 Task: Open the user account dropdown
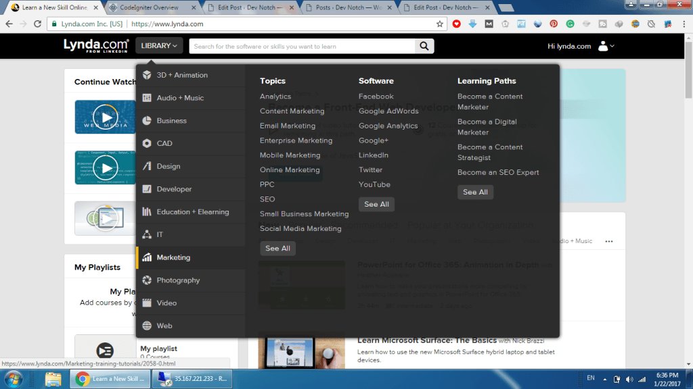pos(606,46)
